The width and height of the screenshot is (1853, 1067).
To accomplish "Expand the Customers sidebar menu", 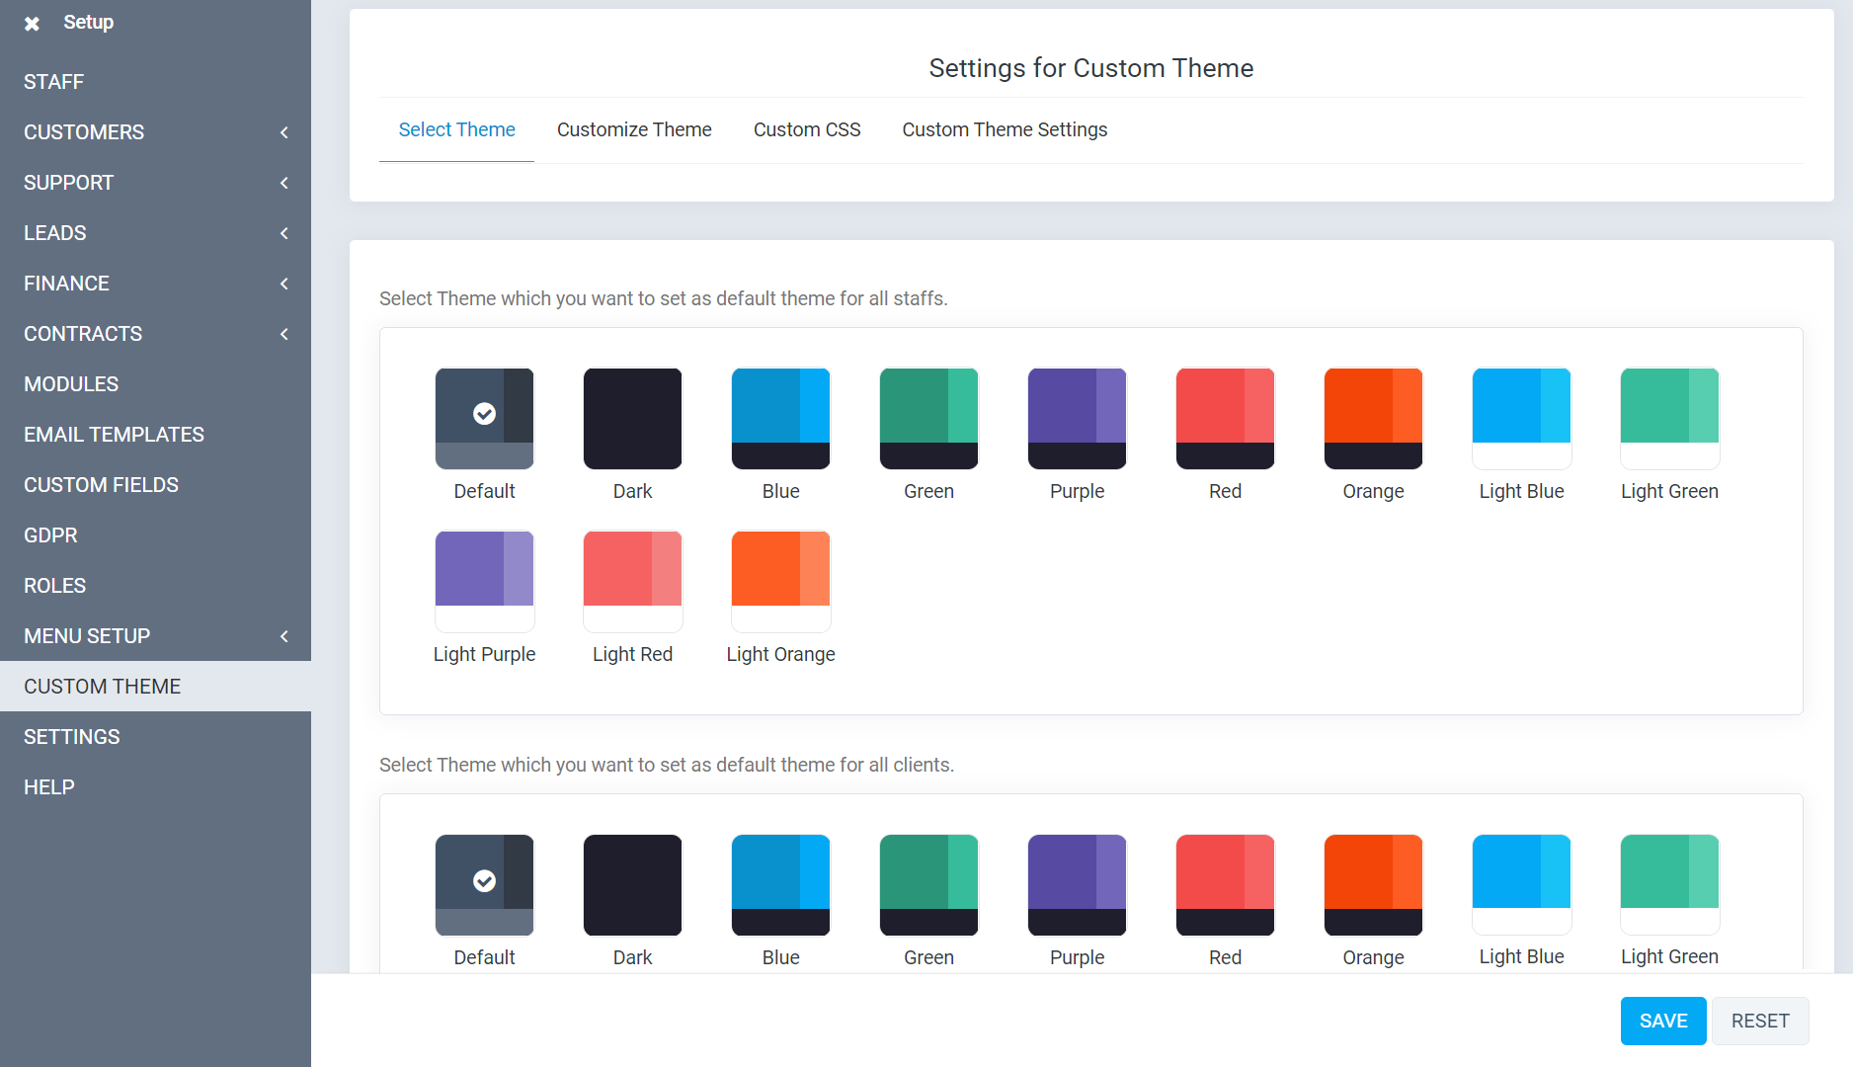I will pos(283,132).
